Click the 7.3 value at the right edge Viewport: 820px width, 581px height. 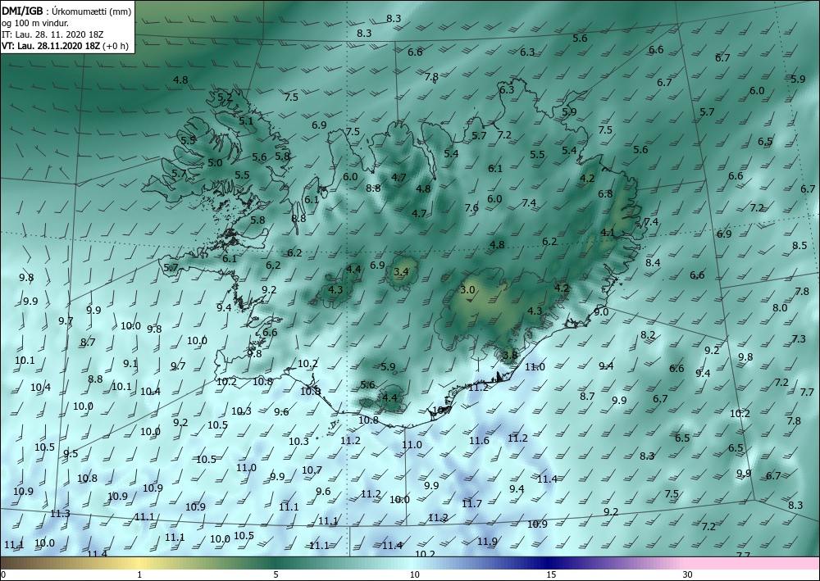799,338
